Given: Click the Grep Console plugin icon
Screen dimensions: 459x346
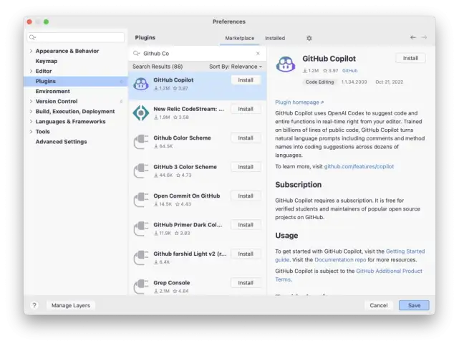Looking at the screenshot, I should (141, 287).
